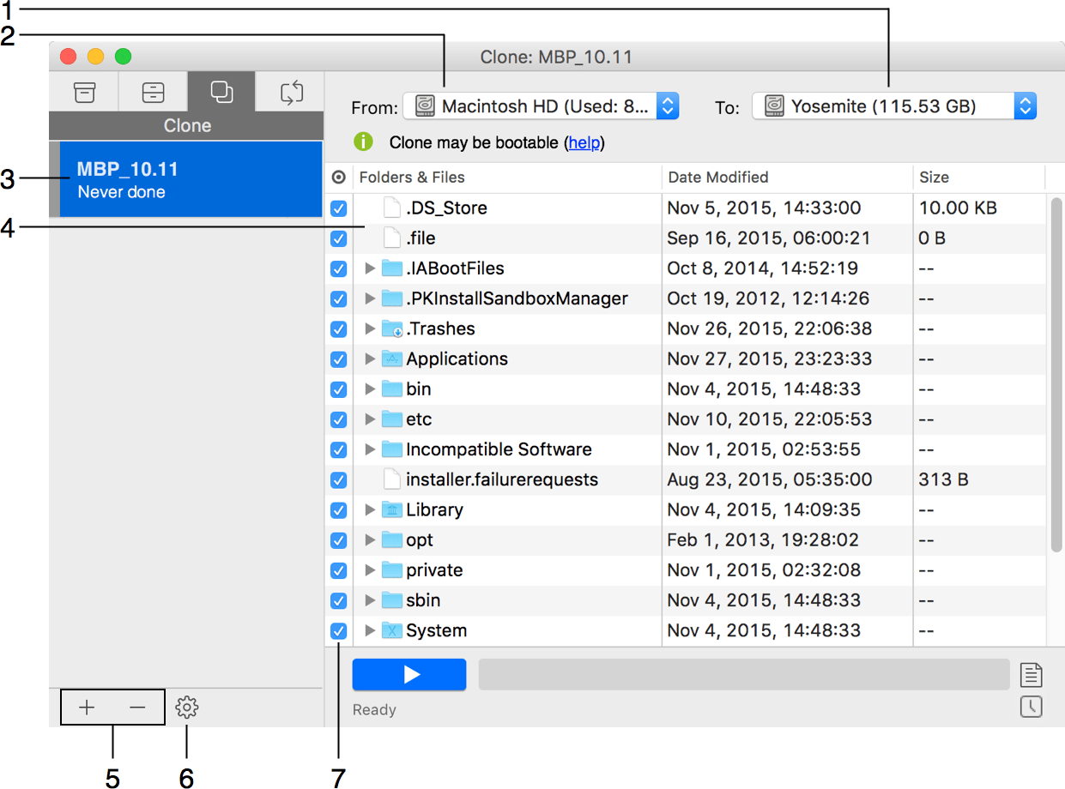
Task: Click the selection header circle icon
Action: (x=339, y=178)
